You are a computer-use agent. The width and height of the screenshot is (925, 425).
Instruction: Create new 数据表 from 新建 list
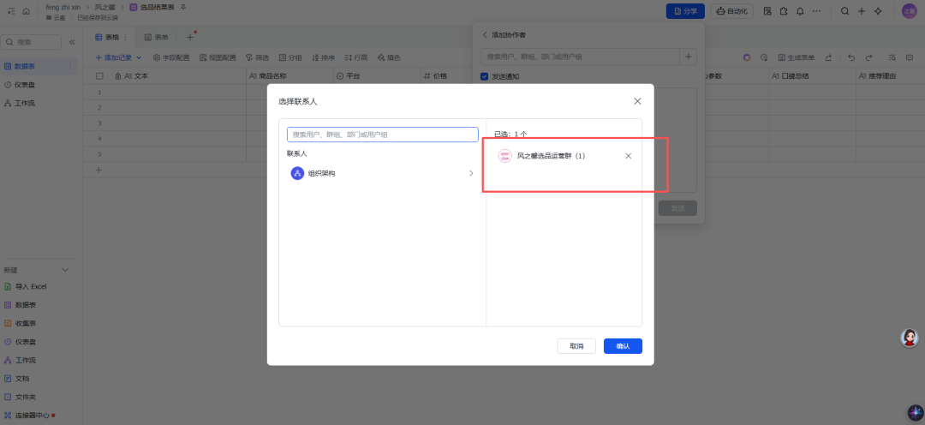coord(26,305)
